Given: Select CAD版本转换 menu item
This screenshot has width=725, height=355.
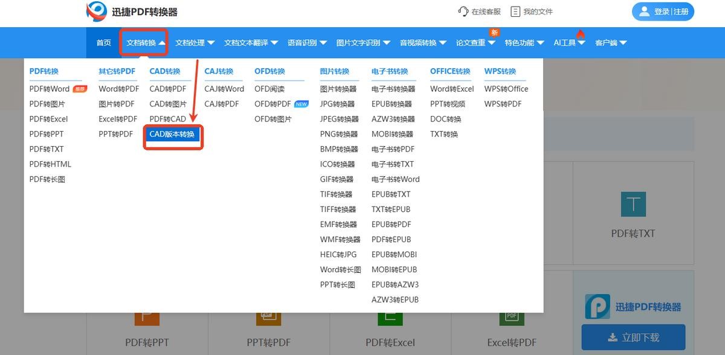Looking at the screenshot, I should click(172, 134).
